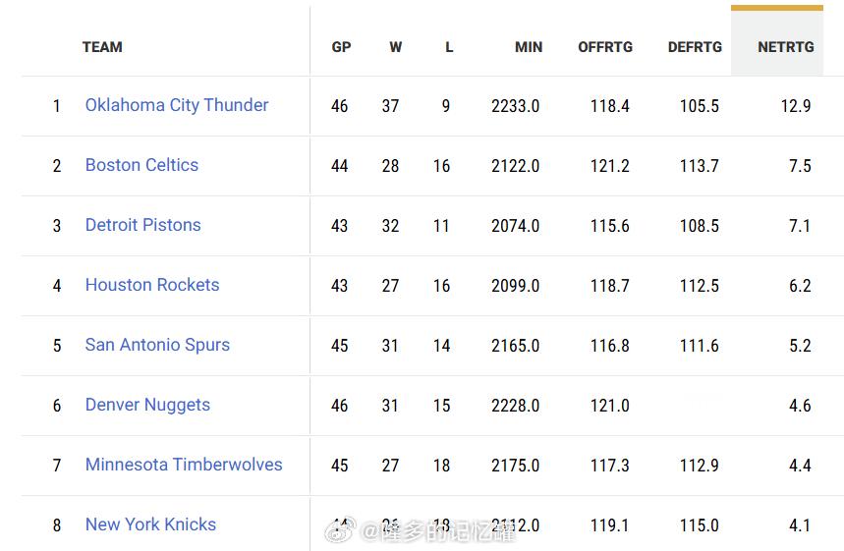
Task: Sort table by NETRTG column header
Action: (785, 46)
